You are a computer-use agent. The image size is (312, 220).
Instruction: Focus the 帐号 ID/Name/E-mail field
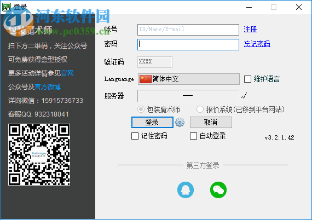[188, 30]
